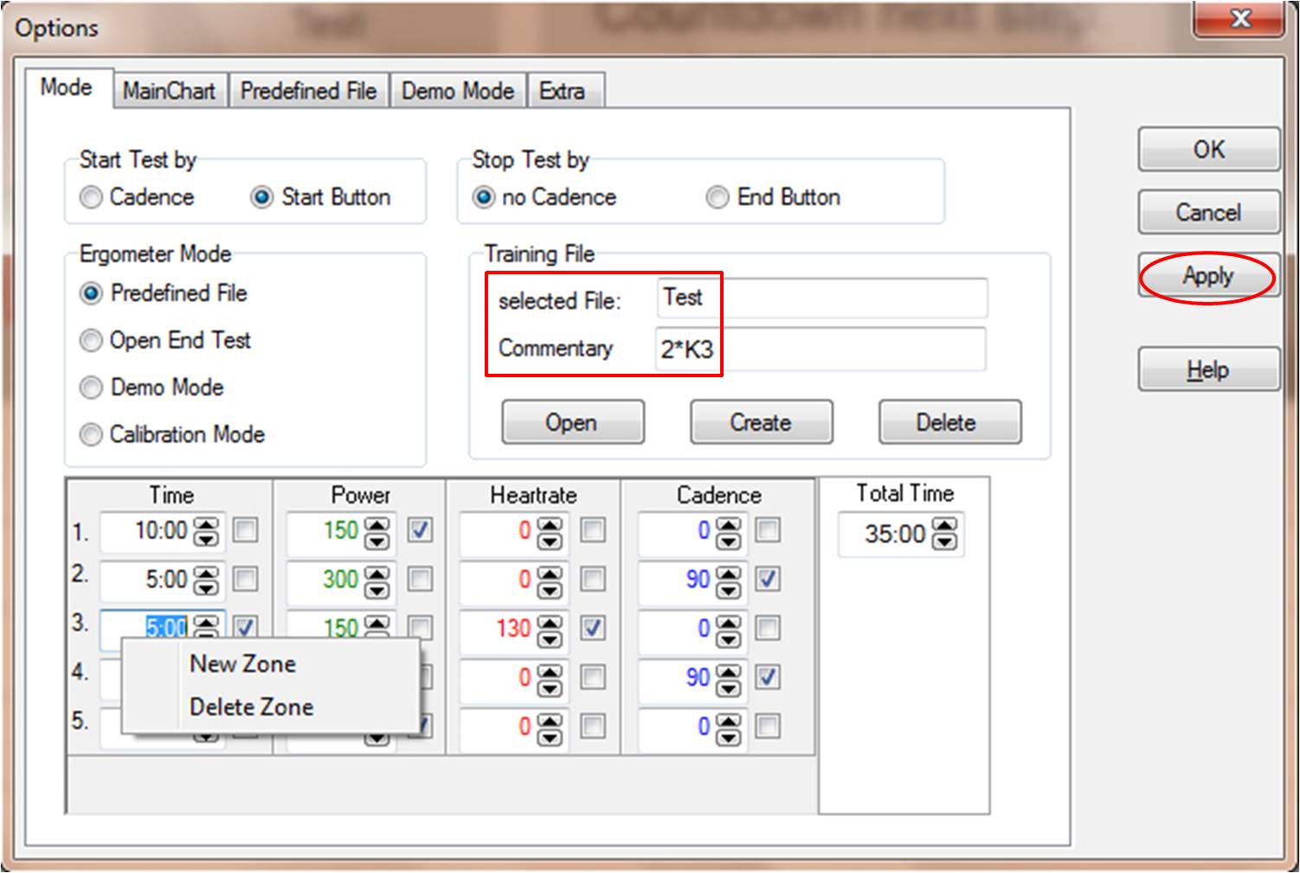The height and width of the screenshot is (873, 1300).
Task: Increase the row 5 Heartrate spinner value
Action: click(550, 719)
